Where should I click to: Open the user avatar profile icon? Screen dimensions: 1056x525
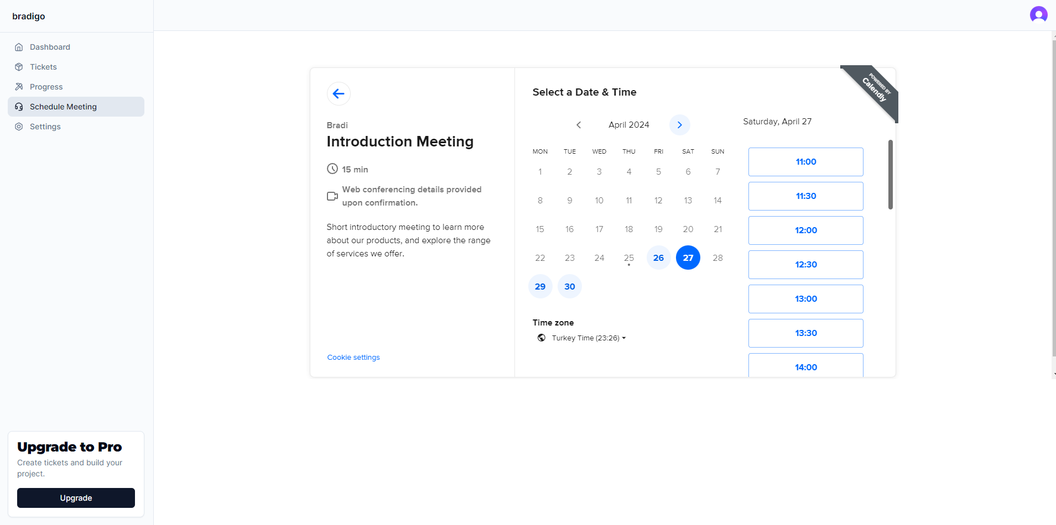1038,14
